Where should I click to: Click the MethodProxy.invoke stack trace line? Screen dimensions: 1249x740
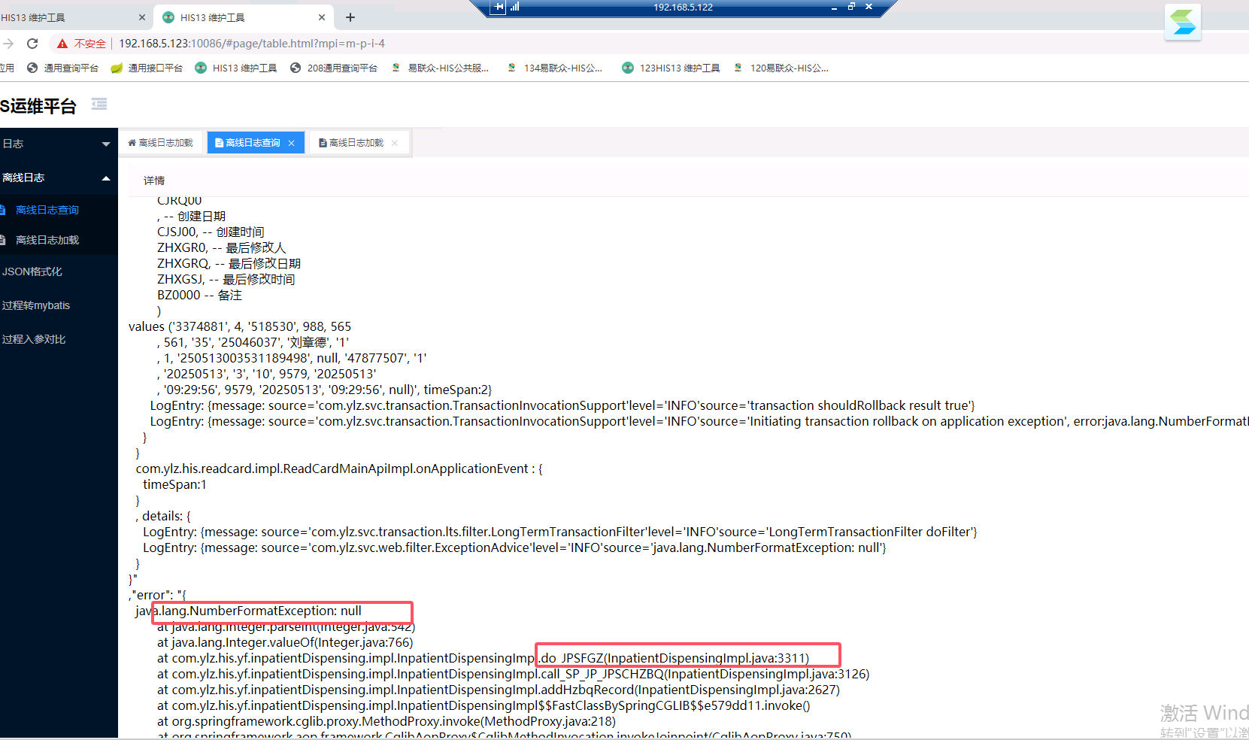386,721
